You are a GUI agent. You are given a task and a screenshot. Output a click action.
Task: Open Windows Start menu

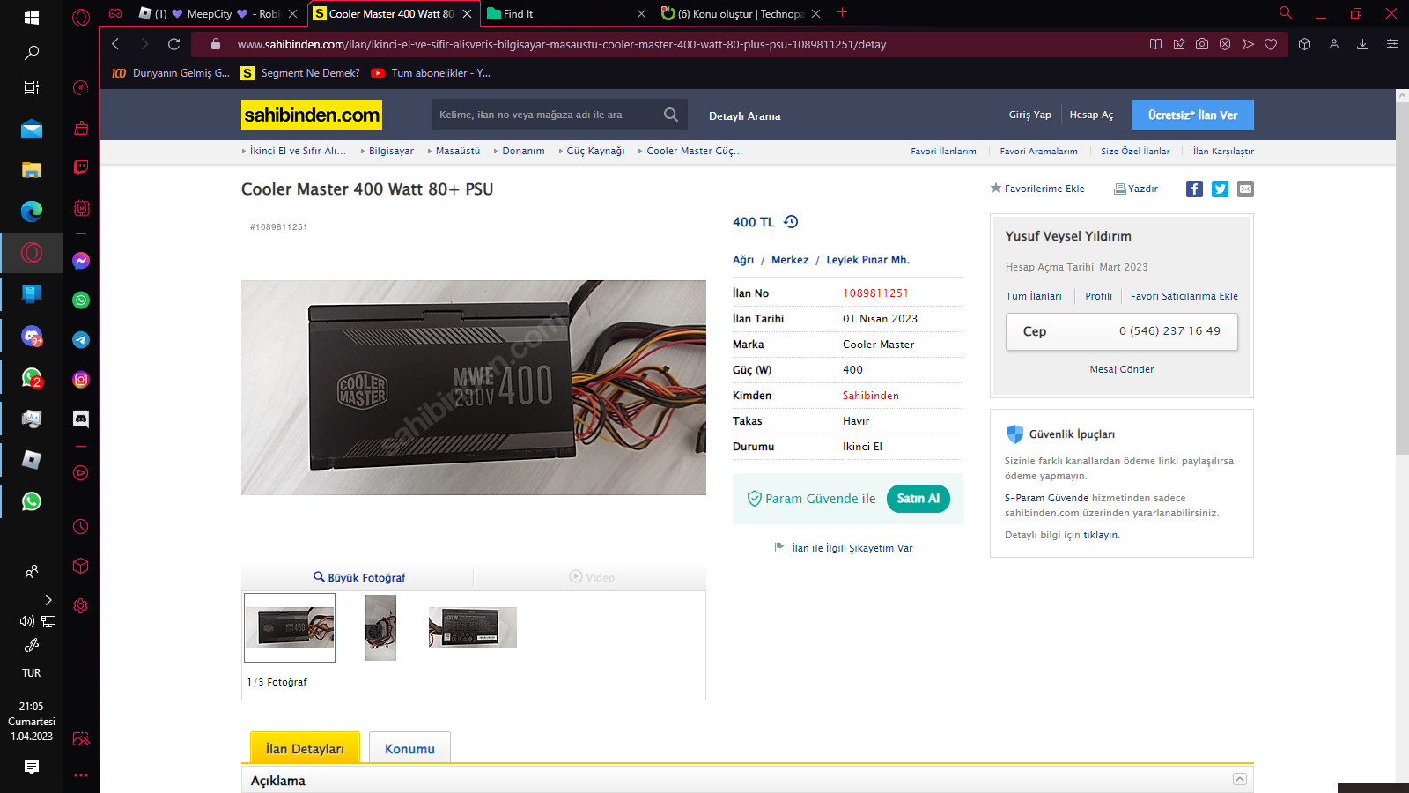32,17
